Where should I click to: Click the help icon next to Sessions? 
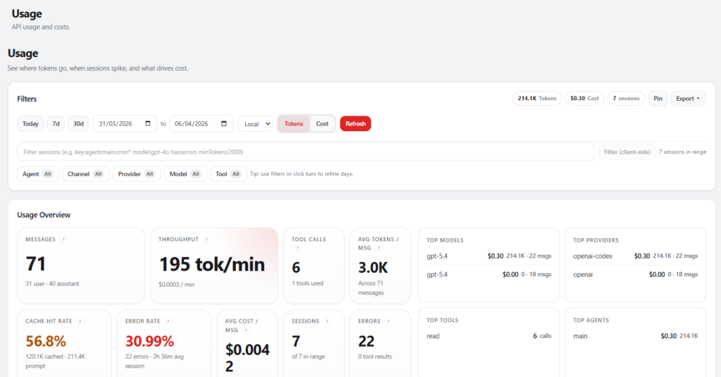tap(327, 321)
